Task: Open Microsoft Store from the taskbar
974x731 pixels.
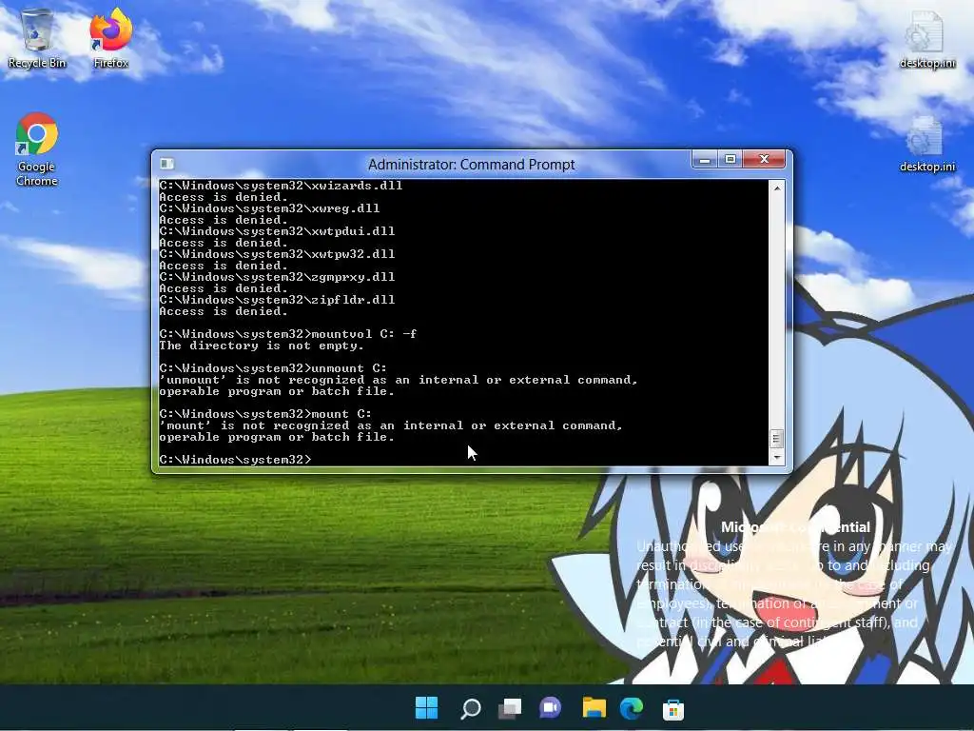Action: click(672, 707)
